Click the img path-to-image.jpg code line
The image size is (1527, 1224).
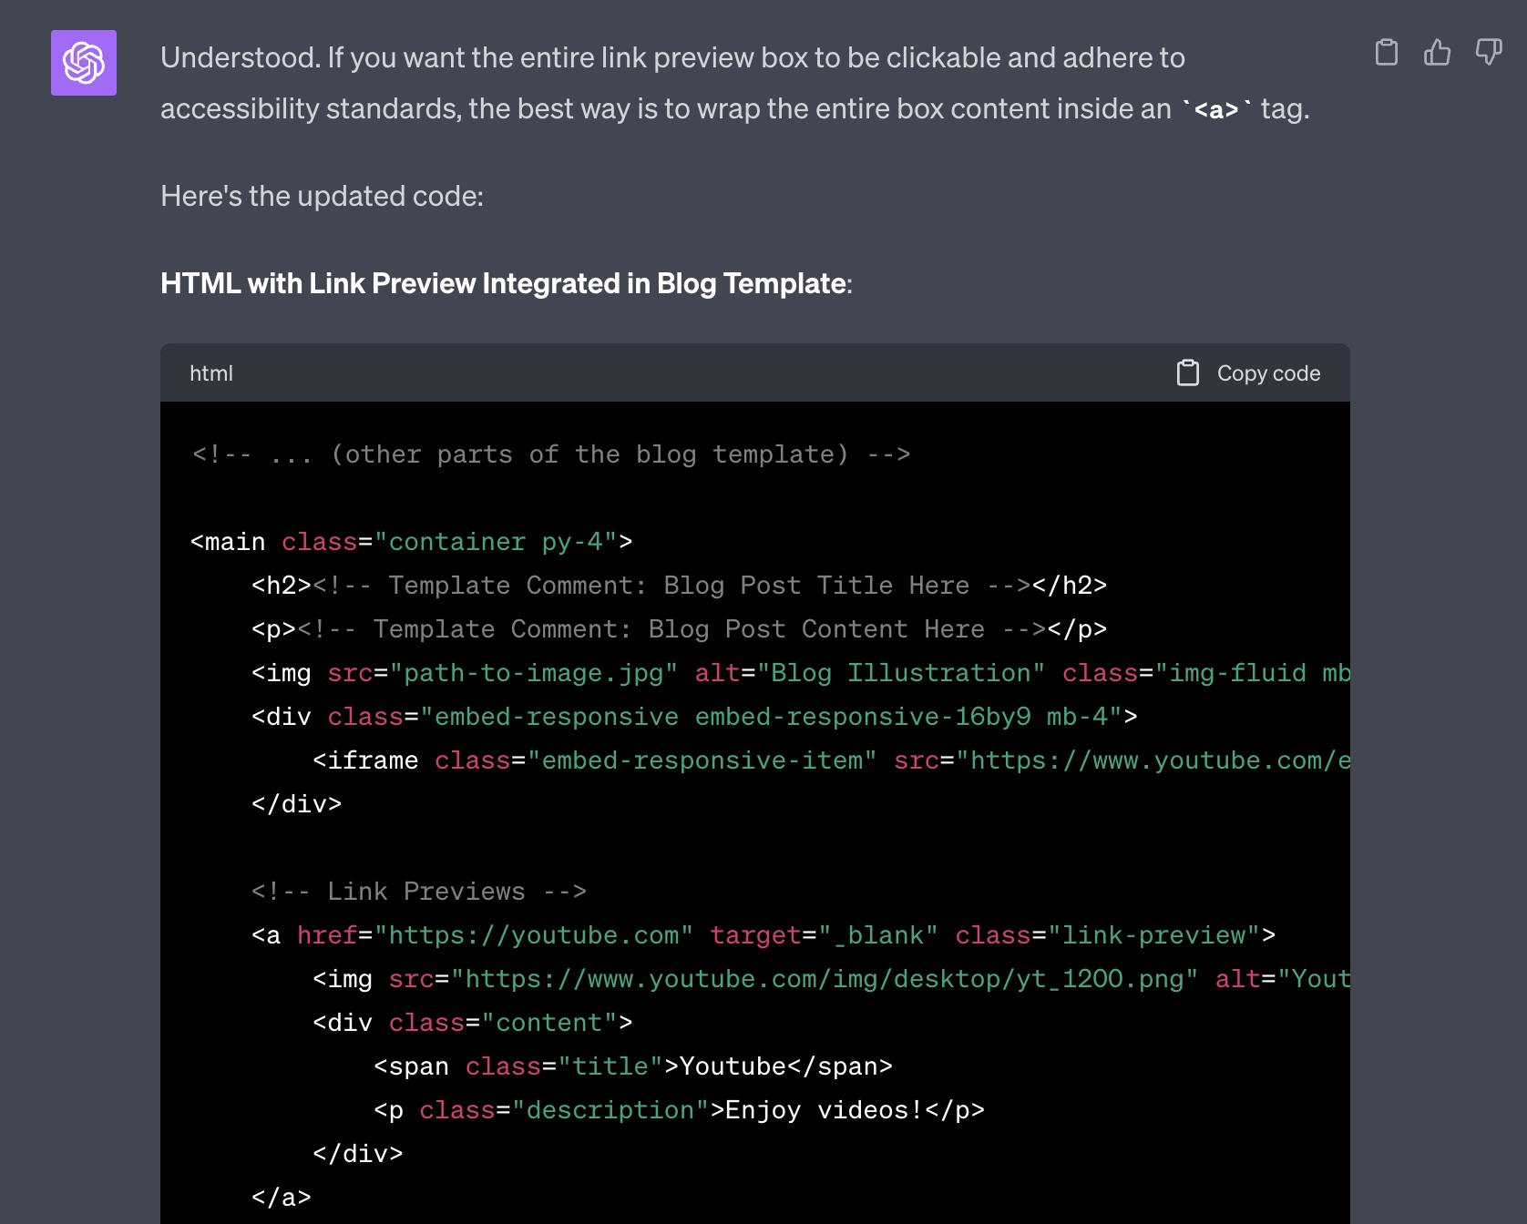(x=801, y=673)
